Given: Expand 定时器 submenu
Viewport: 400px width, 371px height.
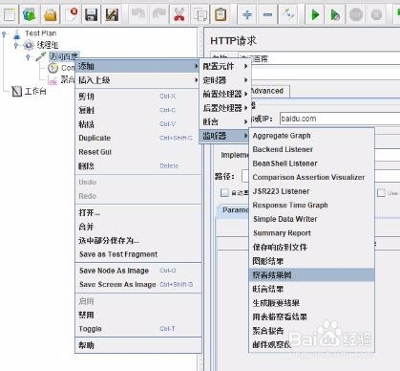Looking at the screenshot, I should (225, 80).
